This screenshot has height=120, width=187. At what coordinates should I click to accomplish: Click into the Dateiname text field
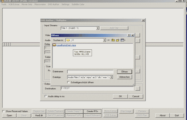coord(90,72)
